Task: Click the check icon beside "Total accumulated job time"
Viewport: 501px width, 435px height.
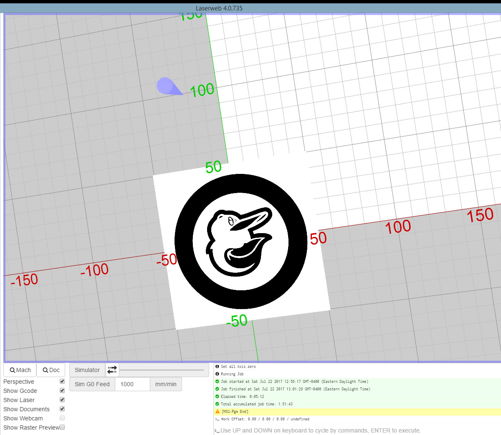Action: tap(217, 404)
